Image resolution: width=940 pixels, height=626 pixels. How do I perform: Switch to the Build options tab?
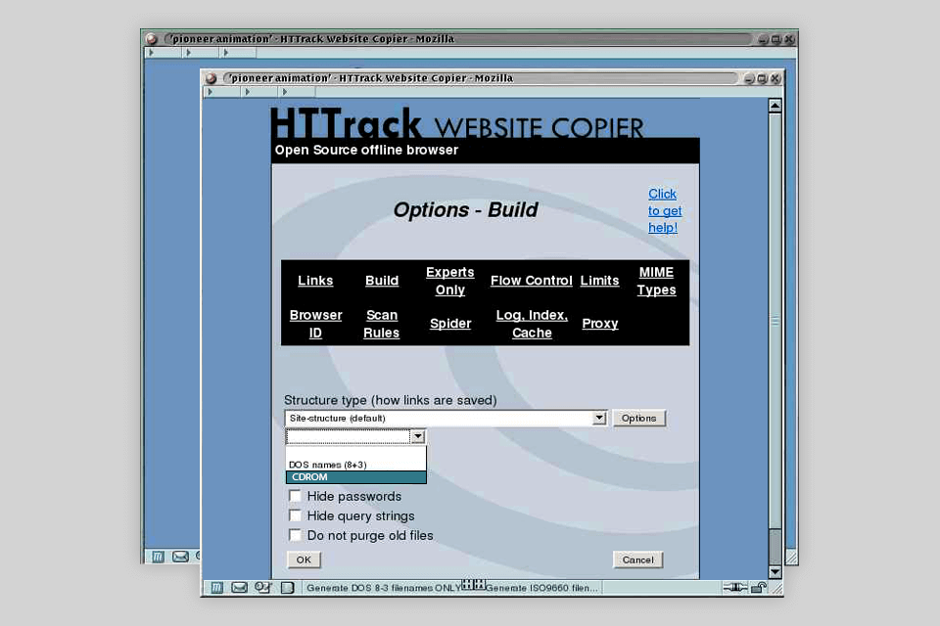[x=382, y=281]
